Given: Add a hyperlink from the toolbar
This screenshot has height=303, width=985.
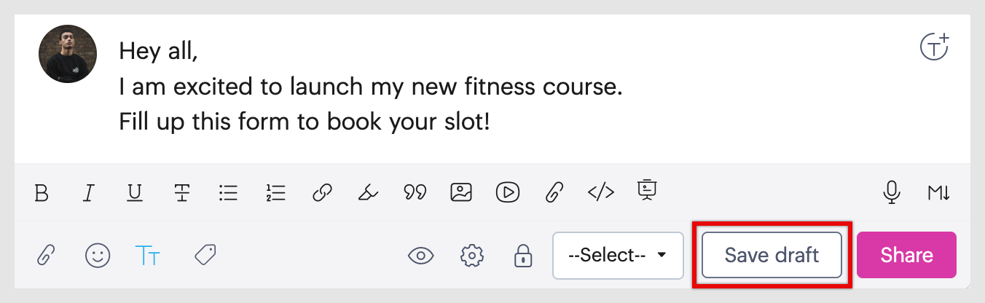Looking at the screenshot, I should (322, 192).
